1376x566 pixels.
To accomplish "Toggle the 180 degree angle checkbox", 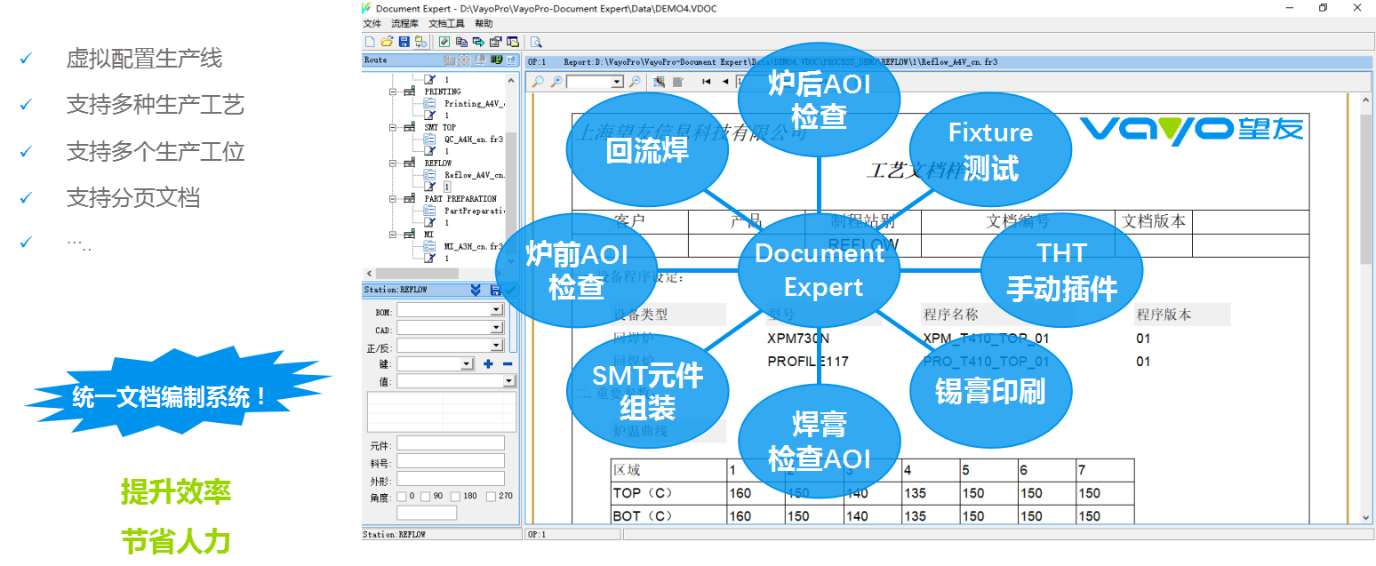I will pyautogui.click(x=455, y=497).
